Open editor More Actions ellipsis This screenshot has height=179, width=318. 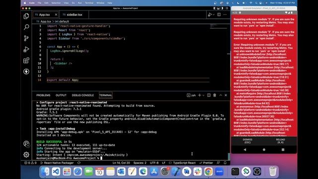(x=225, y=14)
